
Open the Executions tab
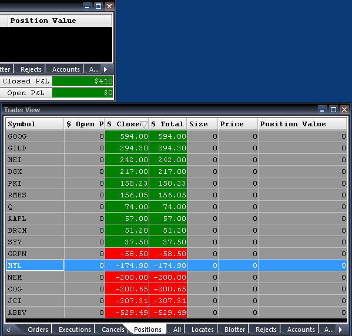[x=75, y=330]
